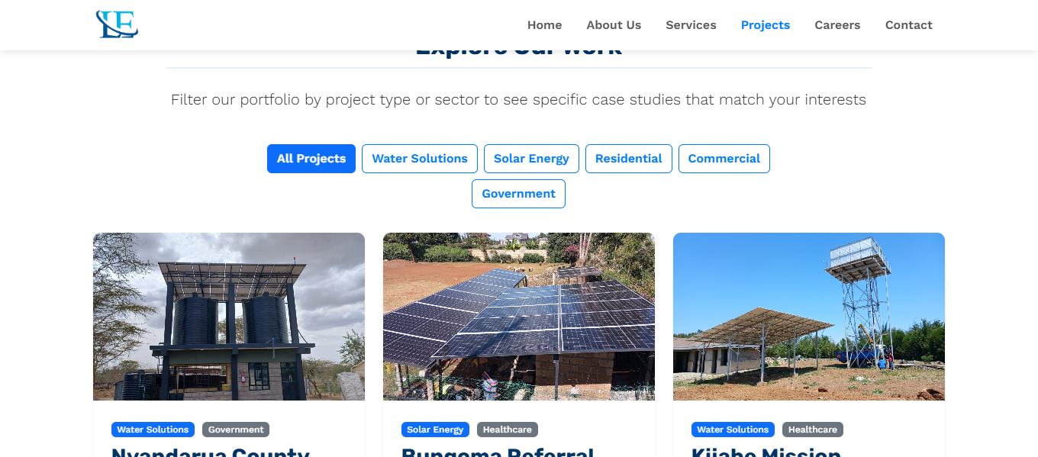
Task: Click the gray Government tag badge
Action: (x=236, y=430)
